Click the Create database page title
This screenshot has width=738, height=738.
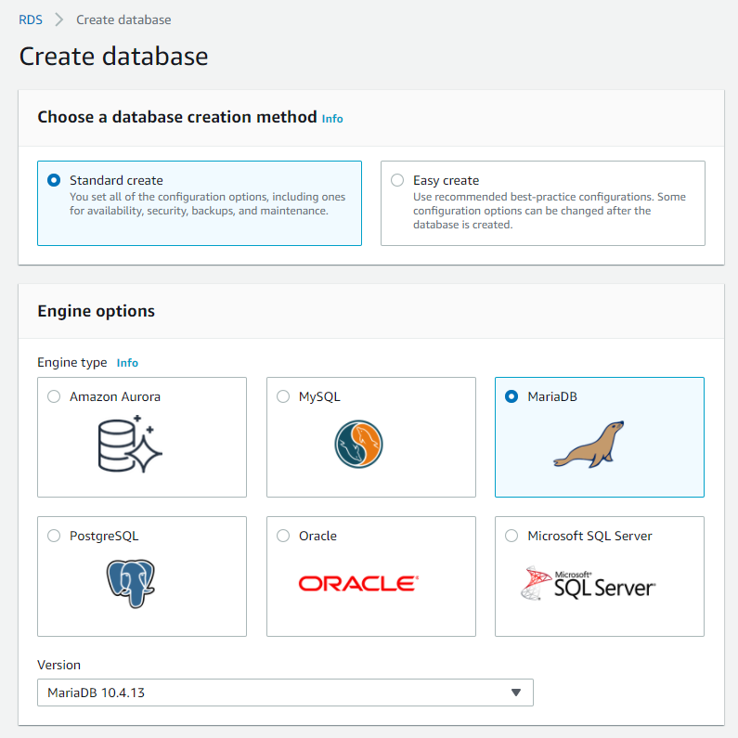(113, 57)
